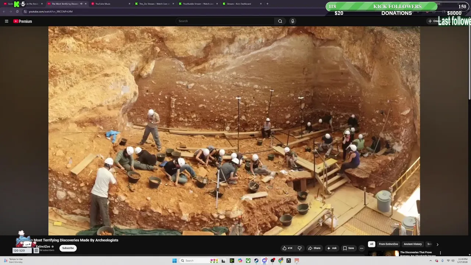This screenshot has height=265, width=471.
Task: Open the pink taskbar app icon
Action: [297, 261]
